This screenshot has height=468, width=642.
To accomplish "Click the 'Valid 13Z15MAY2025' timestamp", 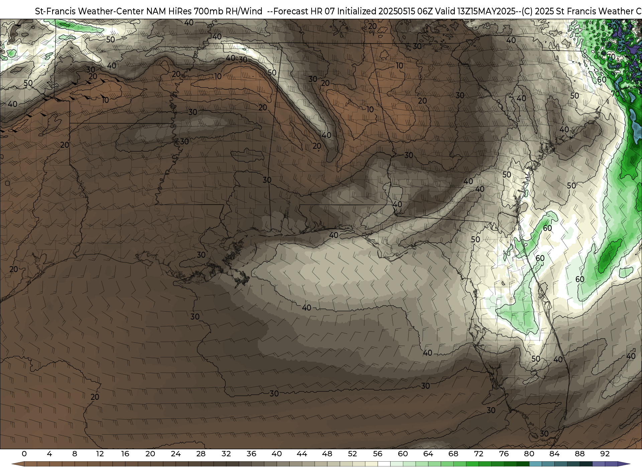I will (475, 11).
